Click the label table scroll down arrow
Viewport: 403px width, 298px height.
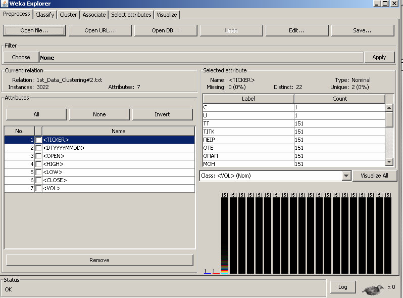tap(389, 162)
